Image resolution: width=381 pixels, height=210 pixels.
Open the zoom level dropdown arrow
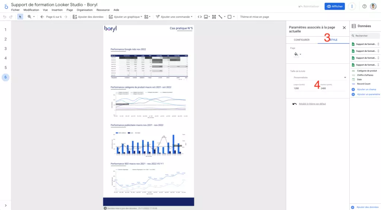pos(34,17)
